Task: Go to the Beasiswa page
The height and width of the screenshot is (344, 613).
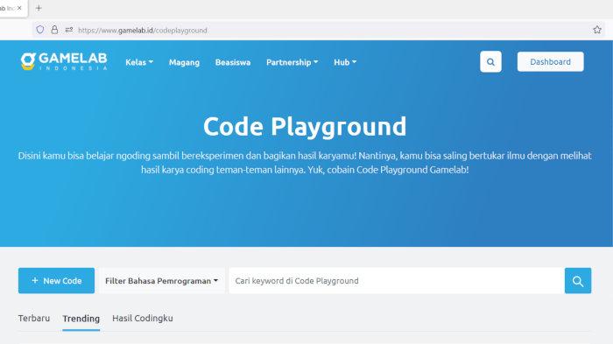Action: pyautogui.click(x=233, y=62)
